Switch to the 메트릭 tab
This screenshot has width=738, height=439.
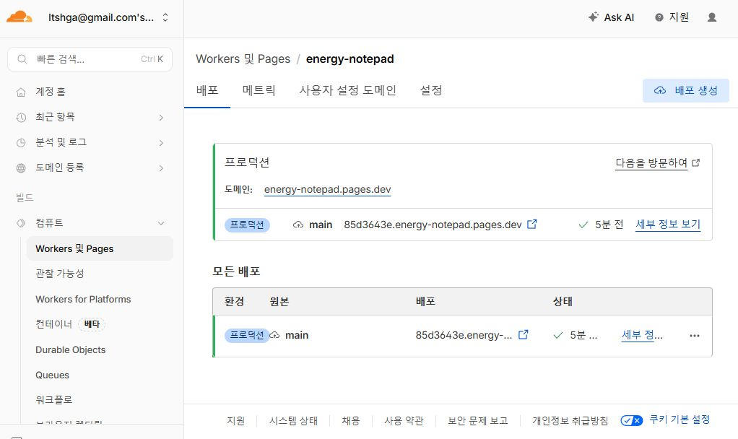click(259, 90)
